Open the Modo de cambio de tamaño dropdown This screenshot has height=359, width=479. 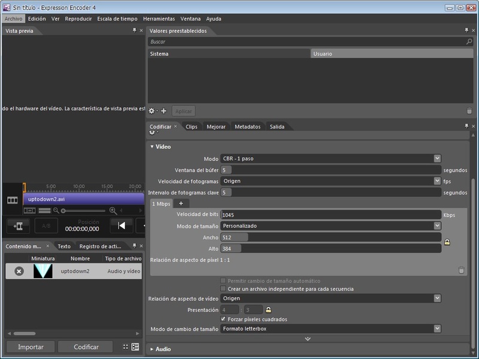point(331,328)
